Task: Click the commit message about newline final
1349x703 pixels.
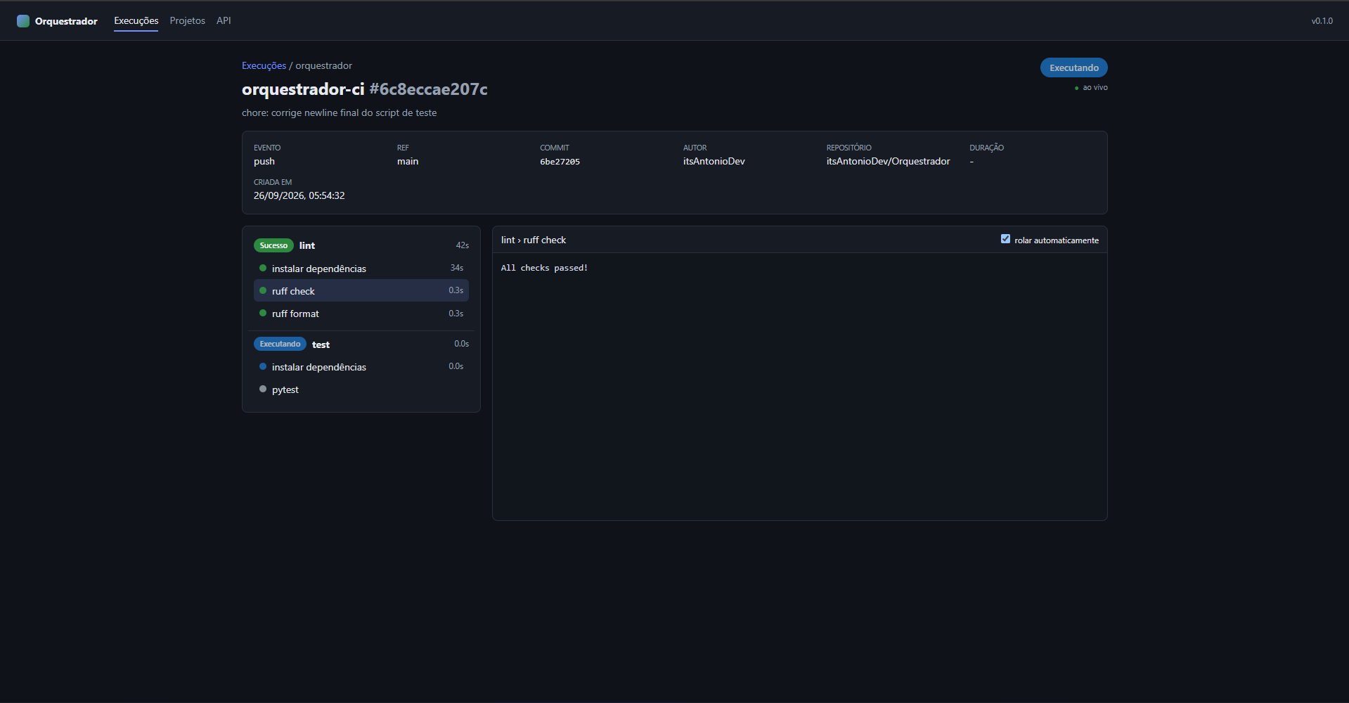Action: [x=340, y=112]
